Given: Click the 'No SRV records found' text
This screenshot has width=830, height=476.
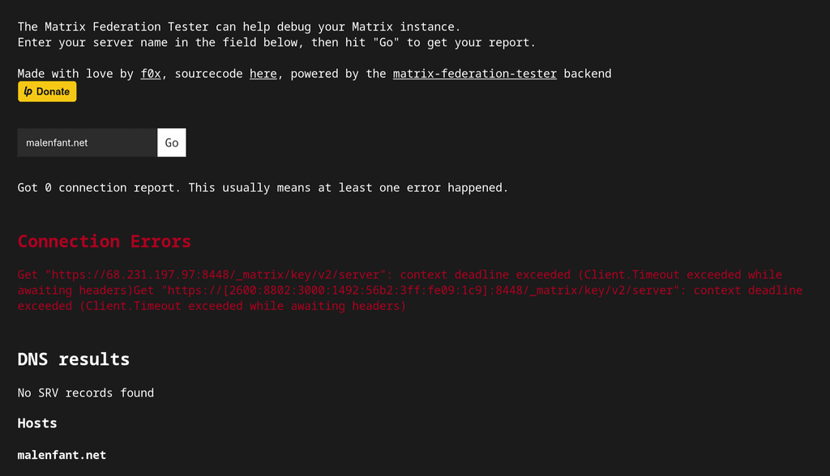Looking at the screenshot, I should pos(86,393).
